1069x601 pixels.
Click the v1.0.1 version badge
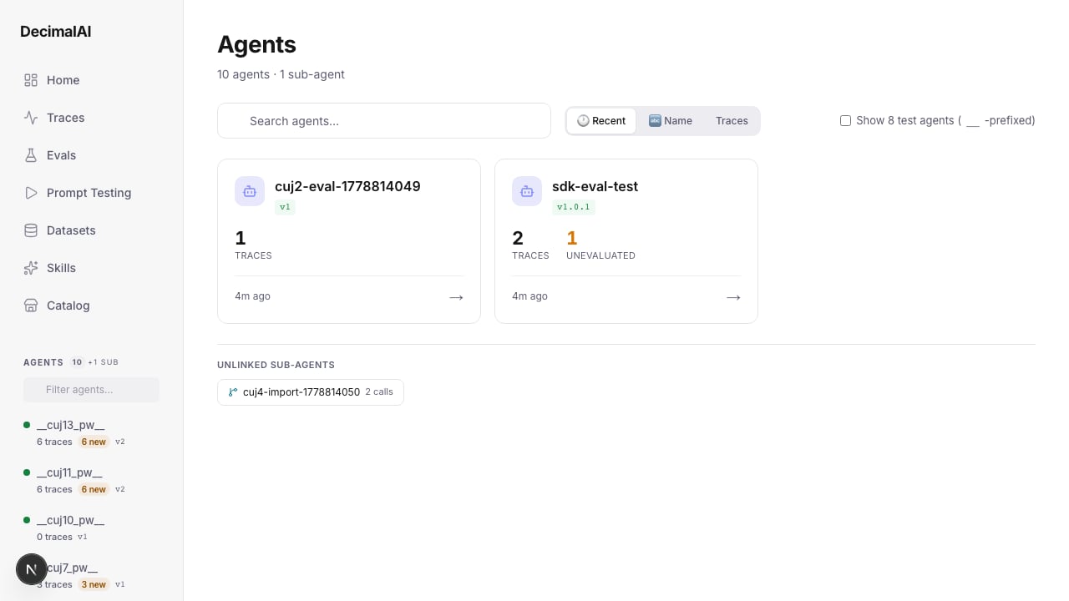point(574,207)
